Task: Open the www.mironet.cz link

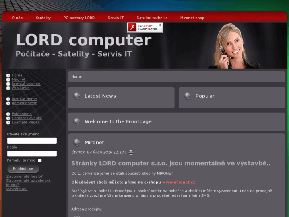Action: click(178, 182)
